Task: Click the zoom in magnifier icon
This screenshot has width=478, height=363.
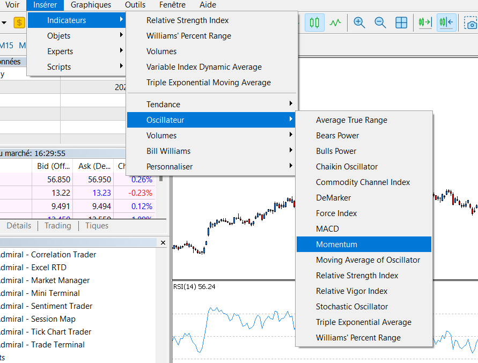Action: [359, 23]
